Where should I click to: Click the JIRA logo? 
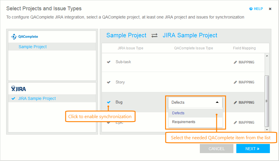point(19,88)
